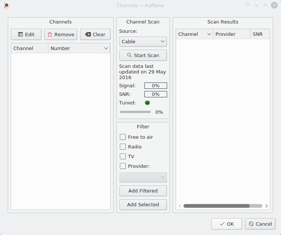Viewport: 281px width, 235px height.
Task: Sort by the Number column header
Action: tap(79, 48)
